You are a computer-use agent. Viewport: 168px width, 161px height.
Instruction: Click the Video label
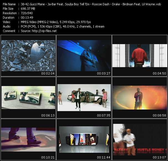pos(7,22)
